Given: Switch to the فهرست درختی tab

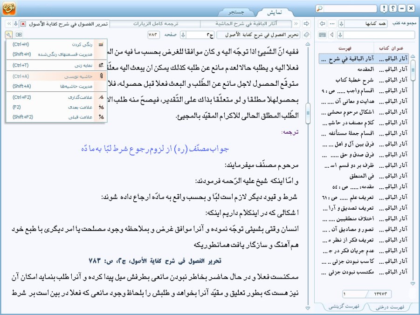Looking at the screenshot, I should point(390,307).
